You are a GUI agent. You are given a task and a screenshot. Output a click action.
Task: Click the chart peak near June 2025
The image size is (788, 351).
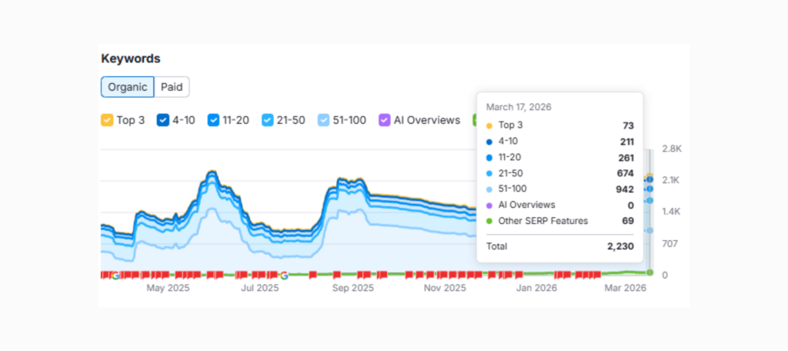[x=212, y=172]
